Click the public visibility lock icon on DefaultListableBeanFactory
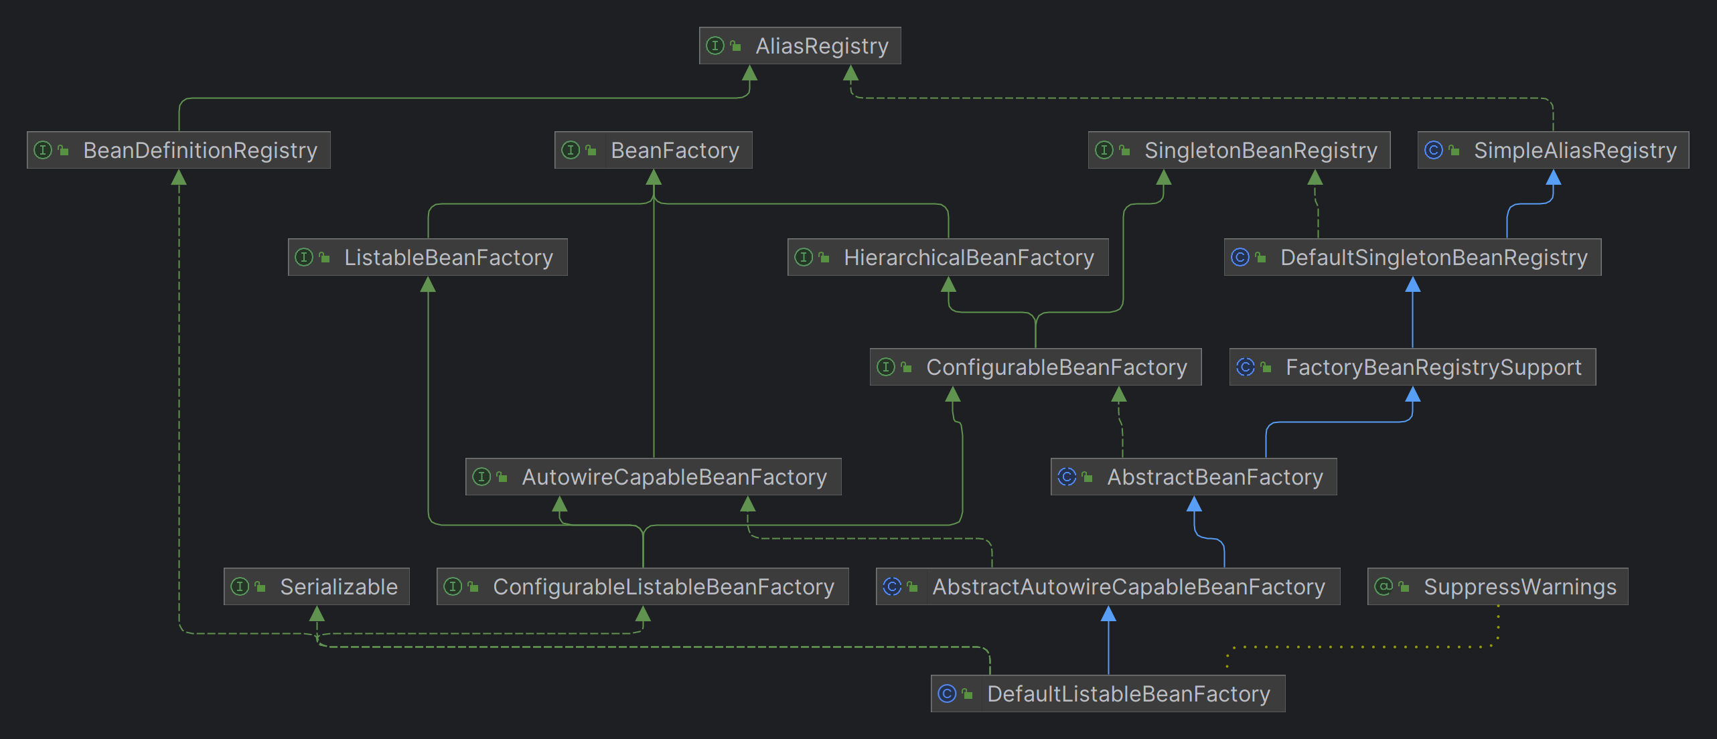The image size is (1717, 739). pyautogui.click(x=967, y=693)
